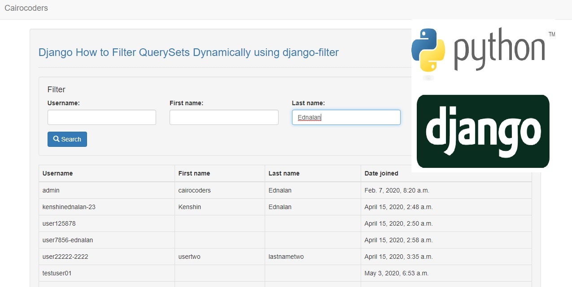Select April 15, 2020, 2:50 a.m. date cell
This screenshot has height=287, width=572.
point(446,223)
